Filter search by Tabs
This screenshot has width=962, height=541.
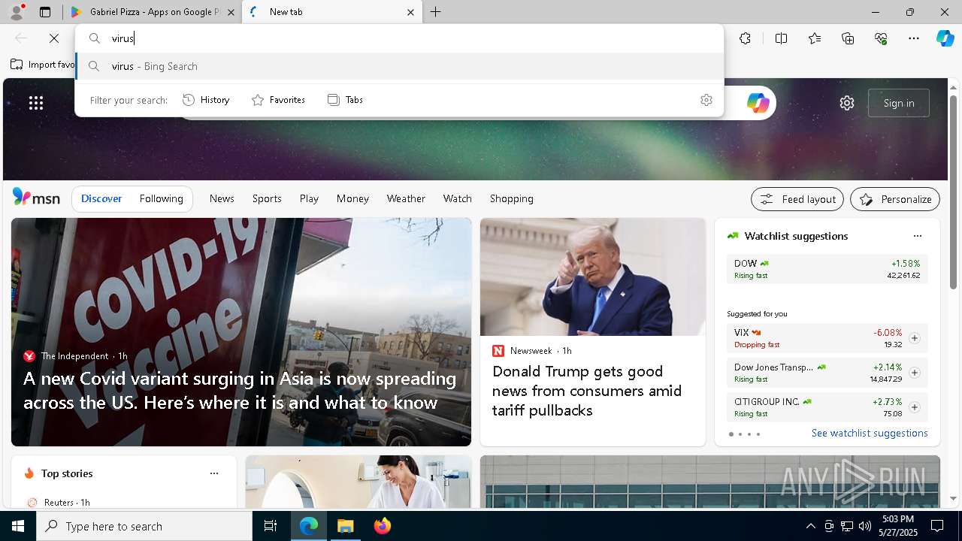345,100
